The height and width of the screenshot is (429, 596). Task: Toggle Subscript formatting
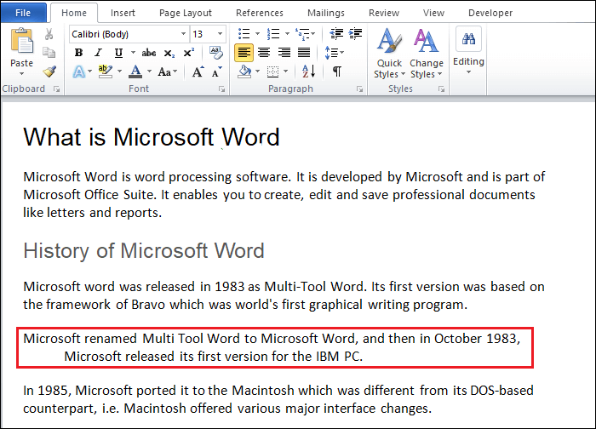click(x=169, y=53)
